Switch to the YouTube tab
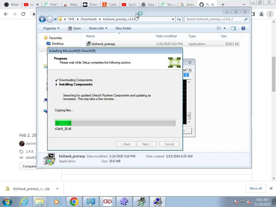276x207 pixels. pos(129,5)
